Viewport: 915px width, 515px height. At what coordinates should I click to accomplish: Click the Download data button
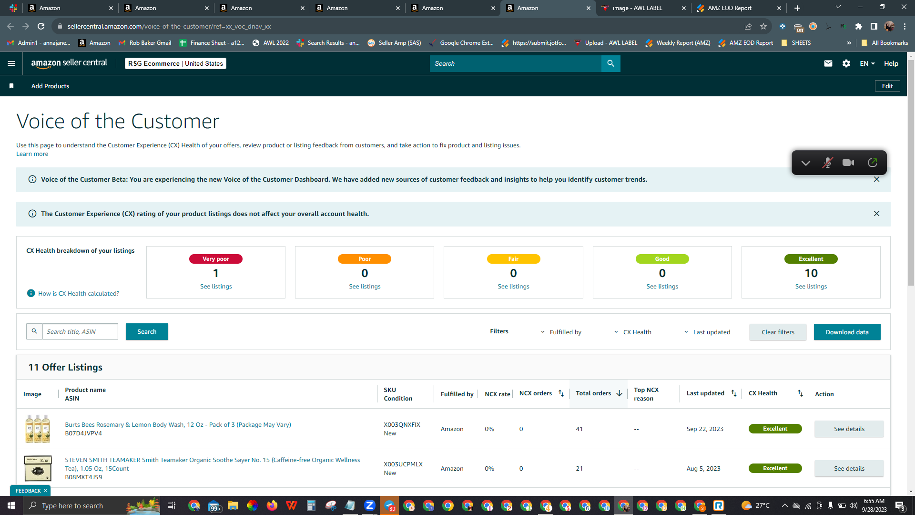(x=847, y=332)
